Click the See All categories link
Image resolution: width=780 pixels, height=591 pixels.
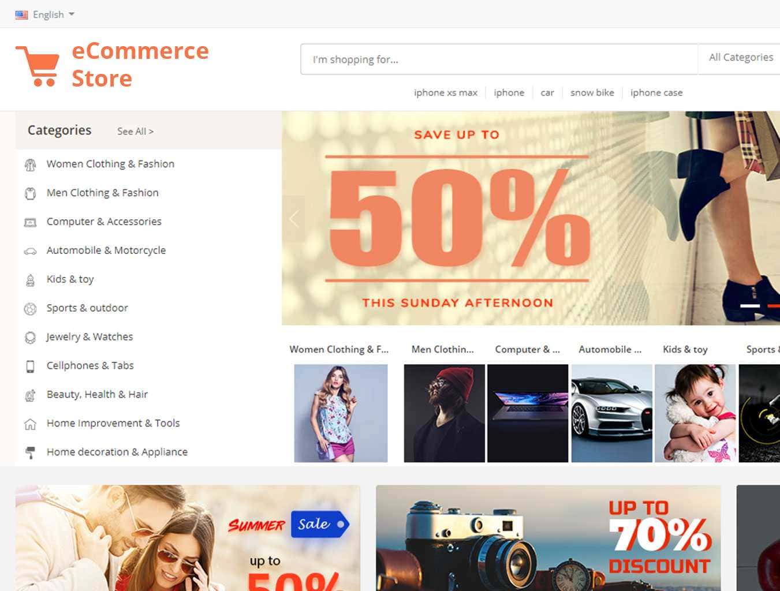(x=135, y=132)
